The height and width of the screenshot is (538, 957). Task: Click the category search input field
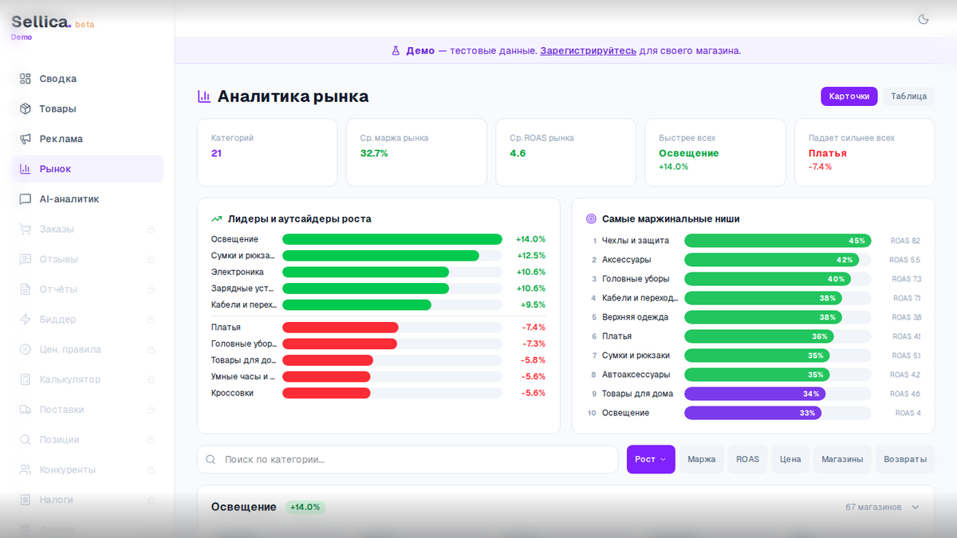[x=407, y=459]
